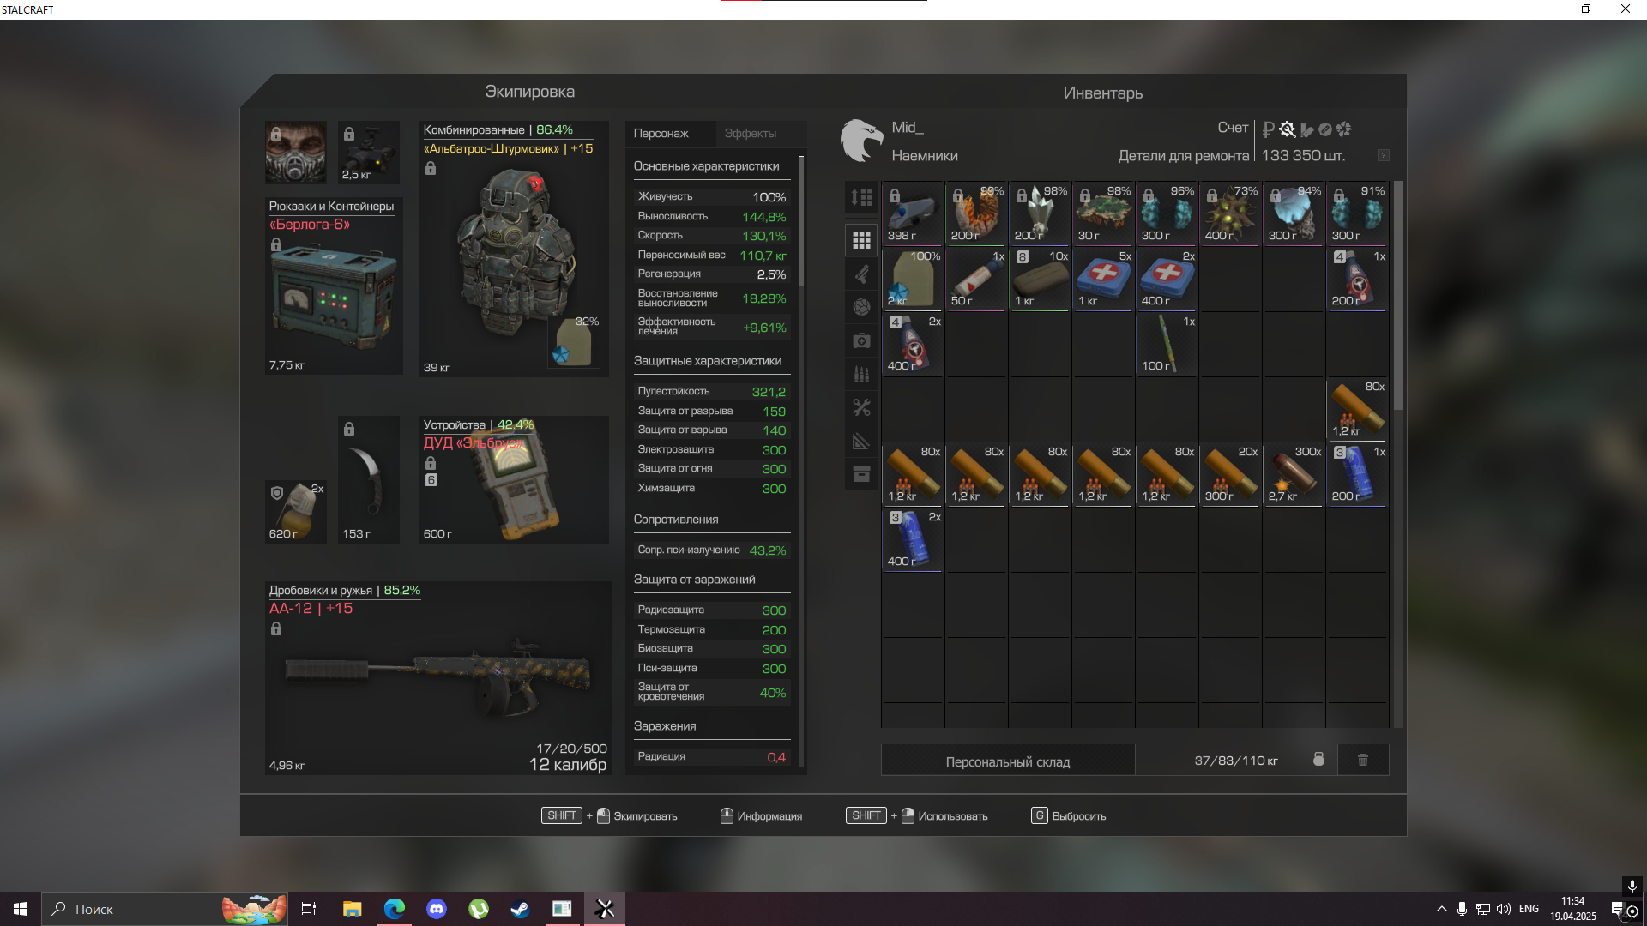Filter inventory by weapons pistol icon

click(861, 274)
